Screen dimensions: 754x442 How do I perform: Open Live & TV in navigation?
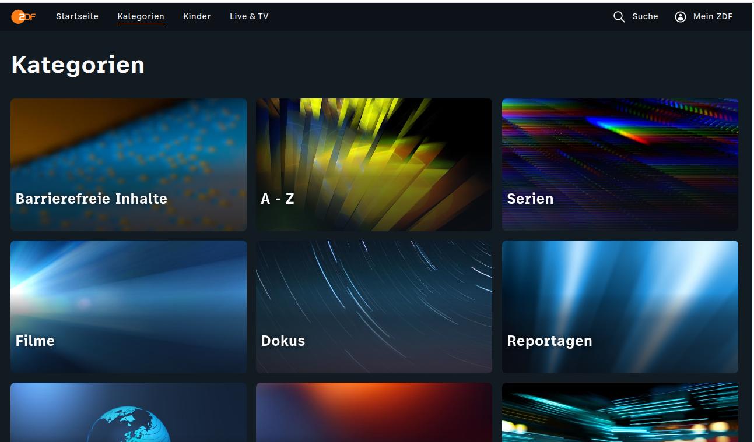tap(249, 17)
